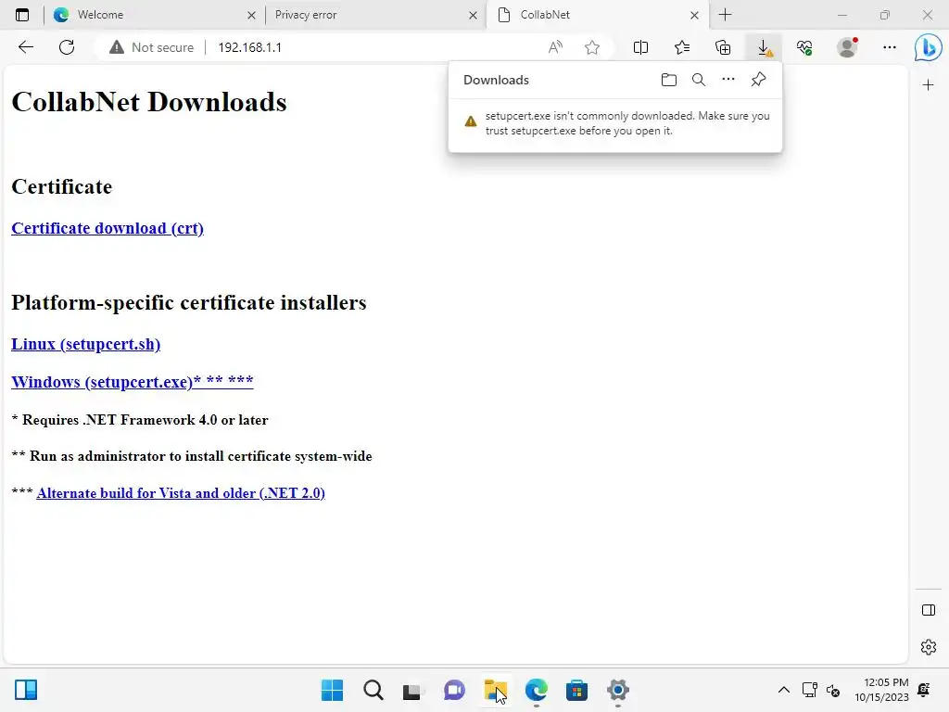Add this page to favorites star
Image resolution: width=949 pixels, height=712 pixels.
(x=592, y=47)
